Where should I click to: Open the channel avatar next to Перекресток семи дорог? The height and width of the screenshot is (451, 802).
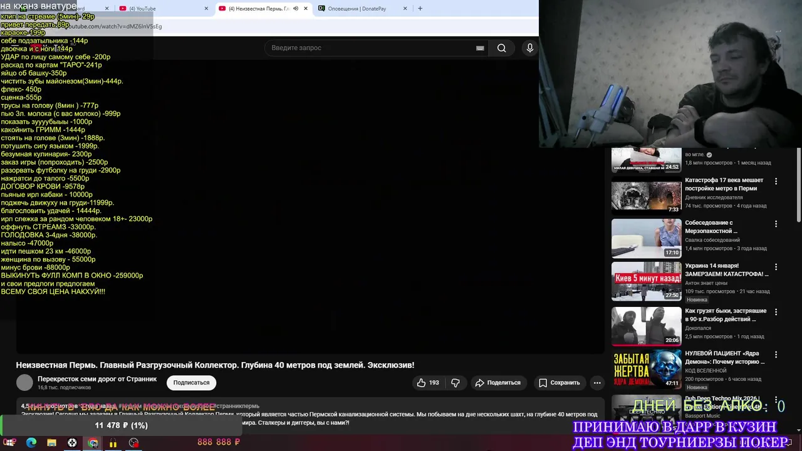click(24, 383)
